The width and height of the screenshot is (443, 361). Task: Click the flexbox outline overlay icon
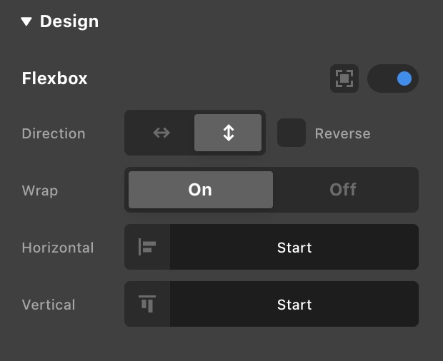point(344,78)
